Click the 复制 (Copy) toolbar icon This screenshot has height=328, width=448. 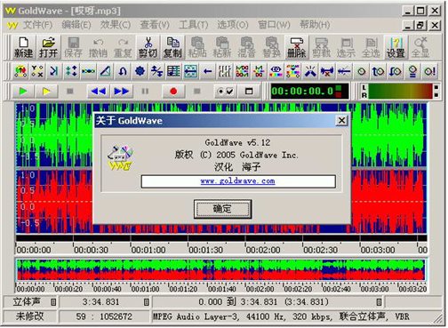tap(172, 47)
